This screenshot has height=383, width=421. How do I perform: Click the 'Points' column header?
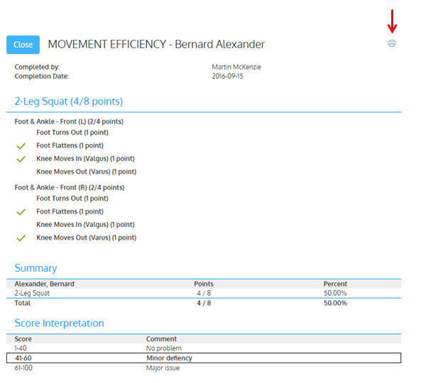(204, 284)
